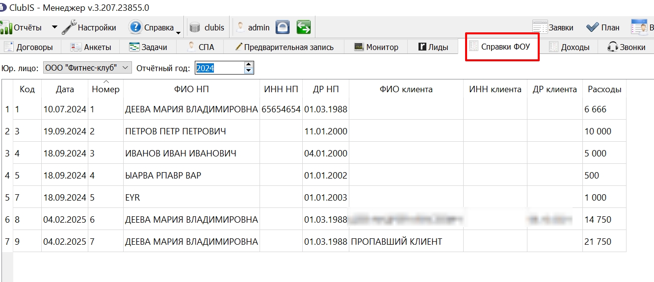This screenshot has height=282, width=654.
Task: Click the admin user icon
Action: (240, 27)
